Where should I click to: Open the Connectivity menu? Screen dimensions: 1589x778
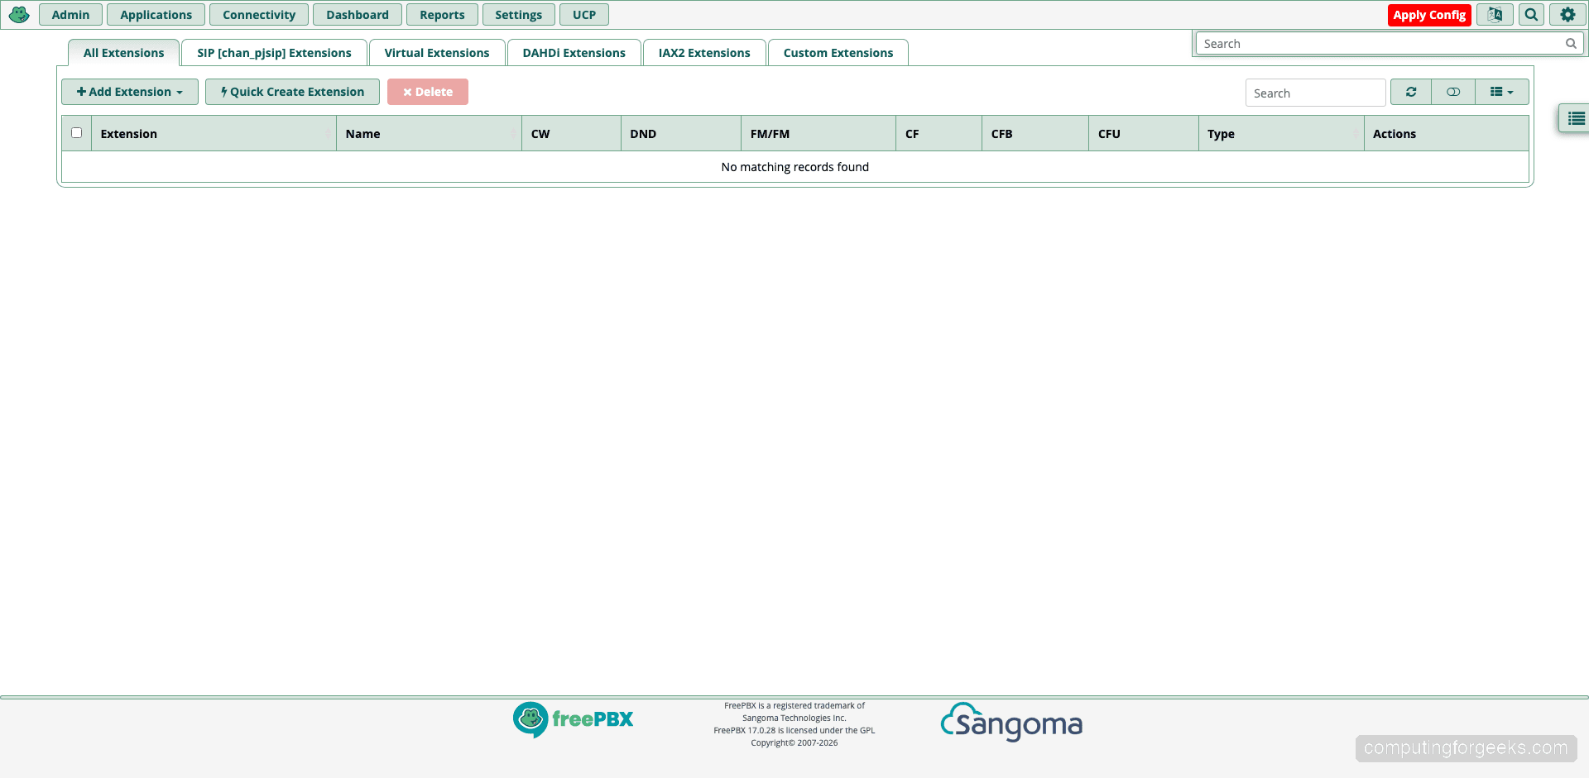(258, 14)
